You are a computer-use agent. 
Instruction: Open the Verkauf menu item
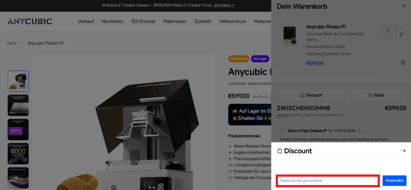(x=86, y=22)
